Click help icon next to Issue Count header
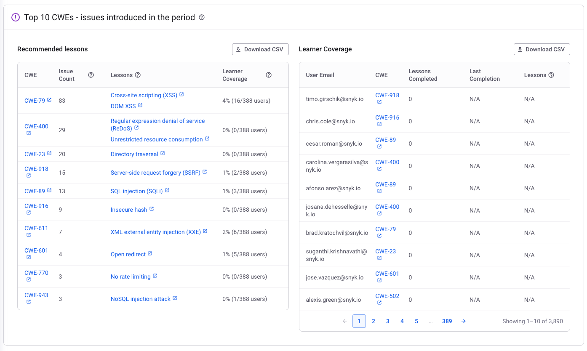Screen dimensions: 587x351 click(x=91, y=75)
